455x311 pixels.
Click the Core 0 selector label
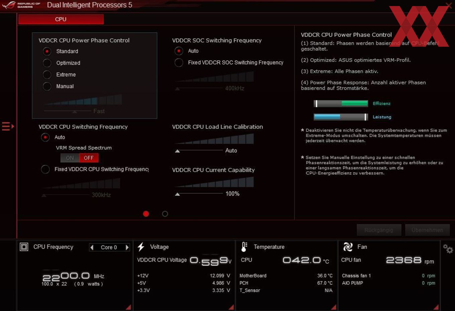point(109,247)
